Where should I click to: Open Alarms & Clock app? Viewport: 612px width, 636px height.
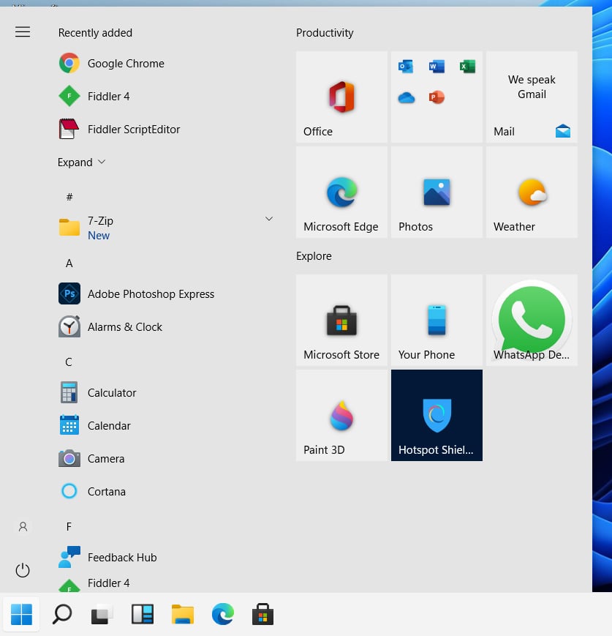click(x=124, y=327)
